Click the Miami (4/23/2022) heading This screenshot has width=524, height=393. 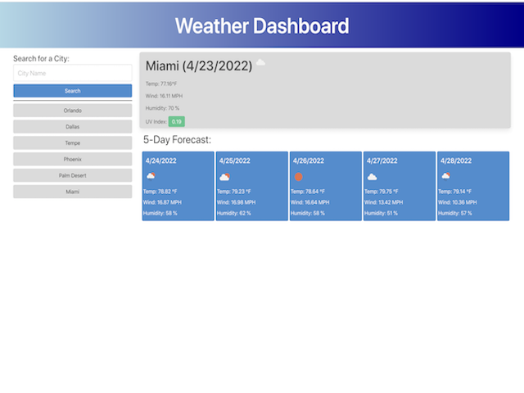tap(199, 65)
